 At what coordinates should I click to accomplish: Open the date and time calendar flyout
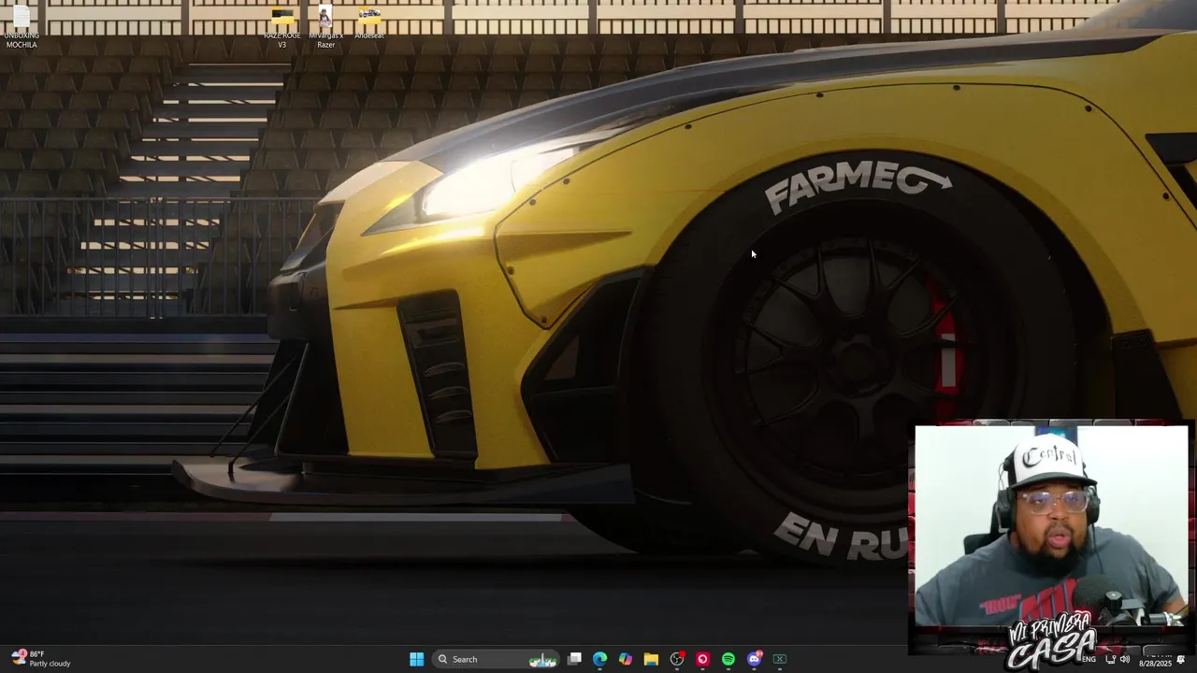coord(1154,659)
